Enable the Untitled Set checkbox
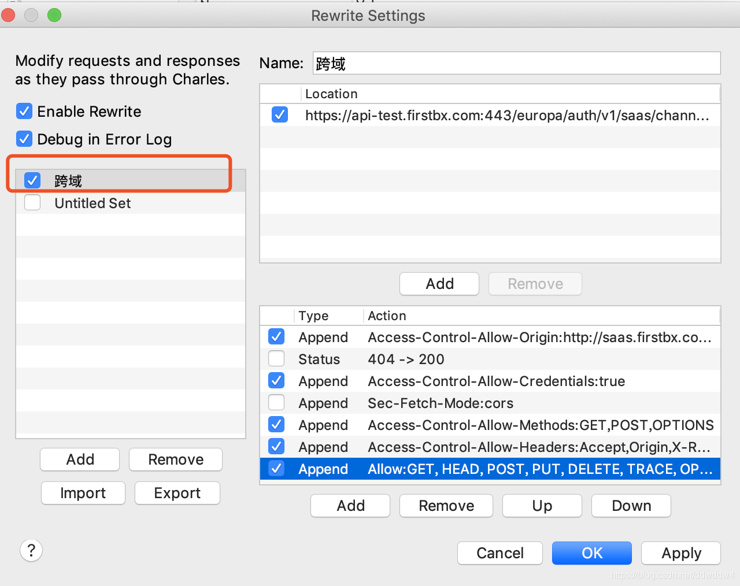 tap(32, 202)
